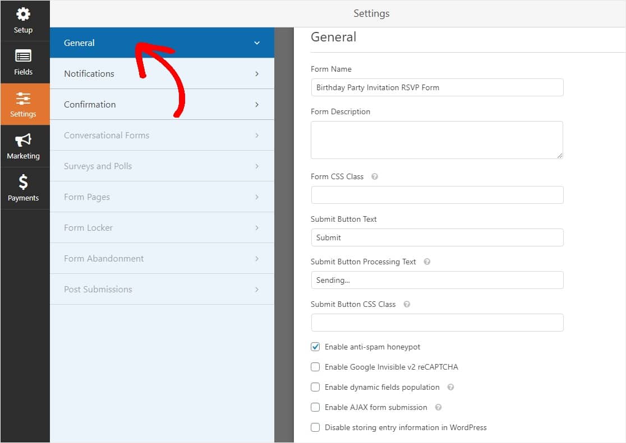Open the Payments dollar icon

coord(23,183)
